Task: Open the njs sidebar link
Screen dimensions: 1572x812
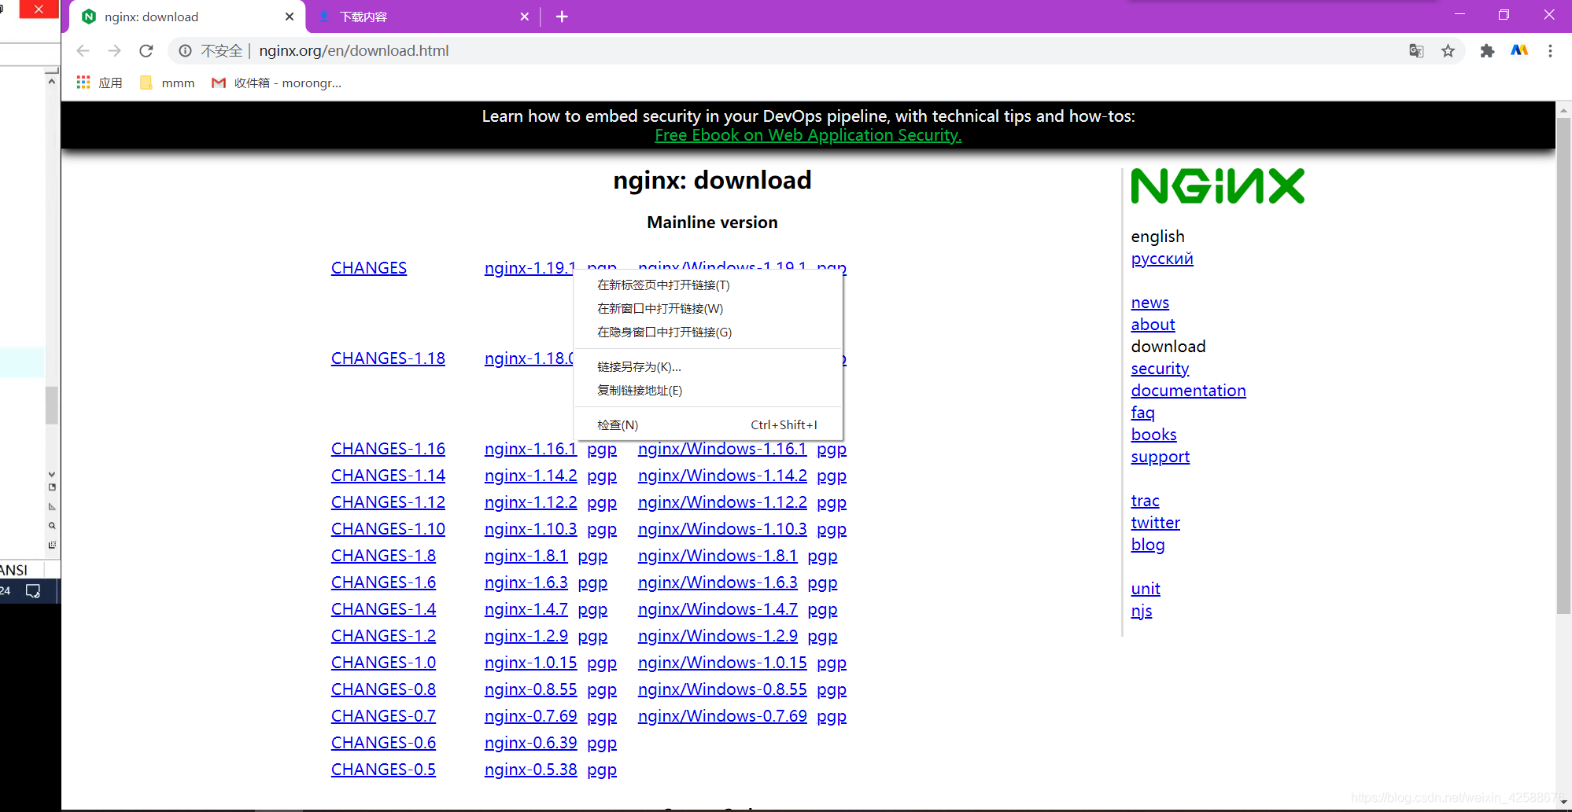Action: pos(1141,611)
